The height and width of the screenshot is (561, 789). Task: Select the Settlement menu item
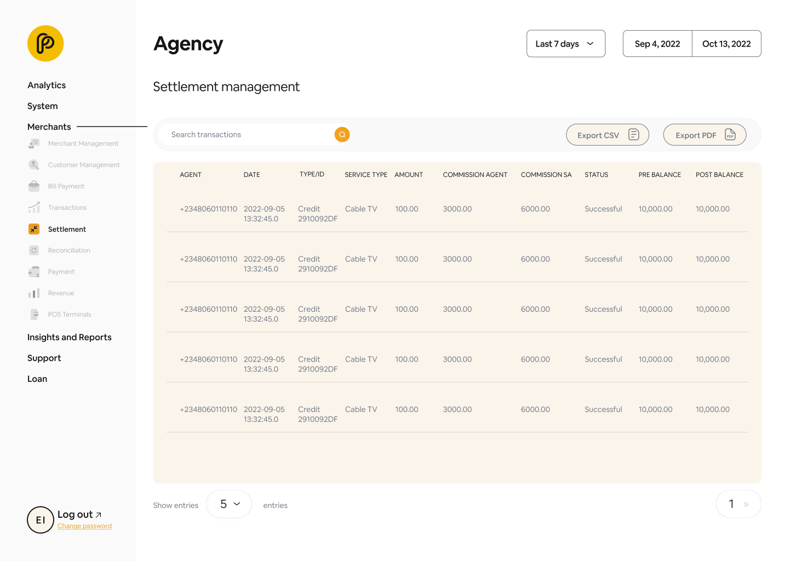tap(67, 229)
